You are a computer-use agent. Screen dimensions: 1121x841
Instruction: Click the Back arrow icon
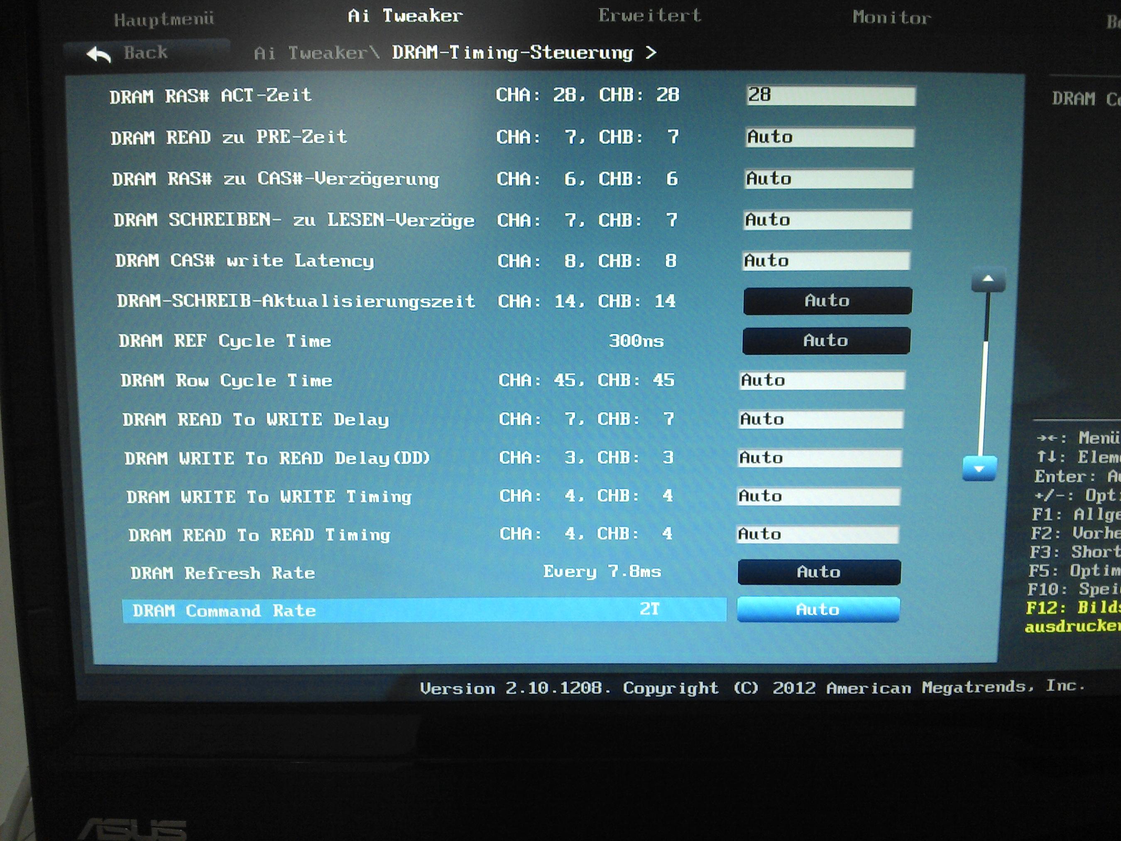(99, 54)
